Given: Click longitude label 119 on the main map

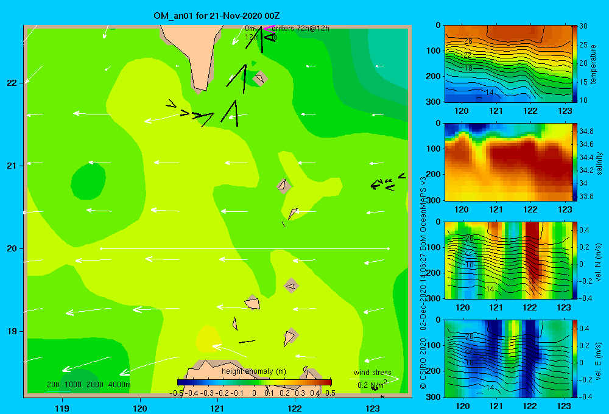Looking at the screenshot, I should coord(62,408).
